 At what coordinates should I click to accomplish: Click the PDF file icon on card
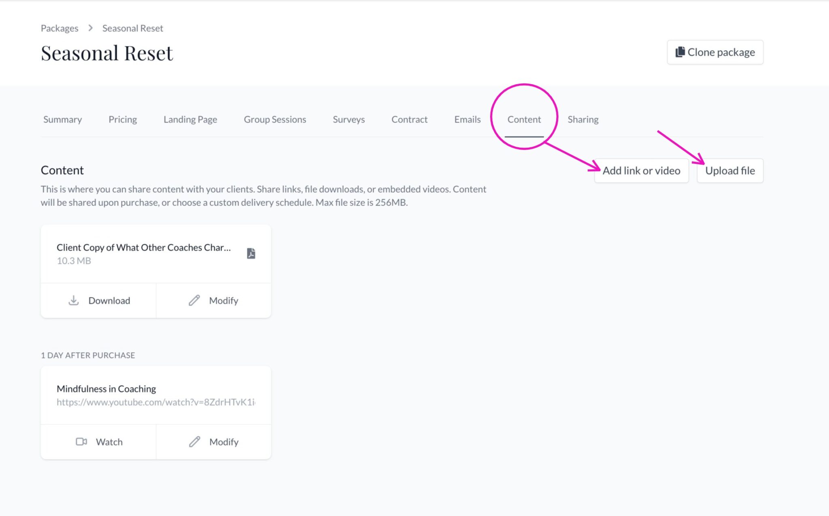click(x=251, y=253)
